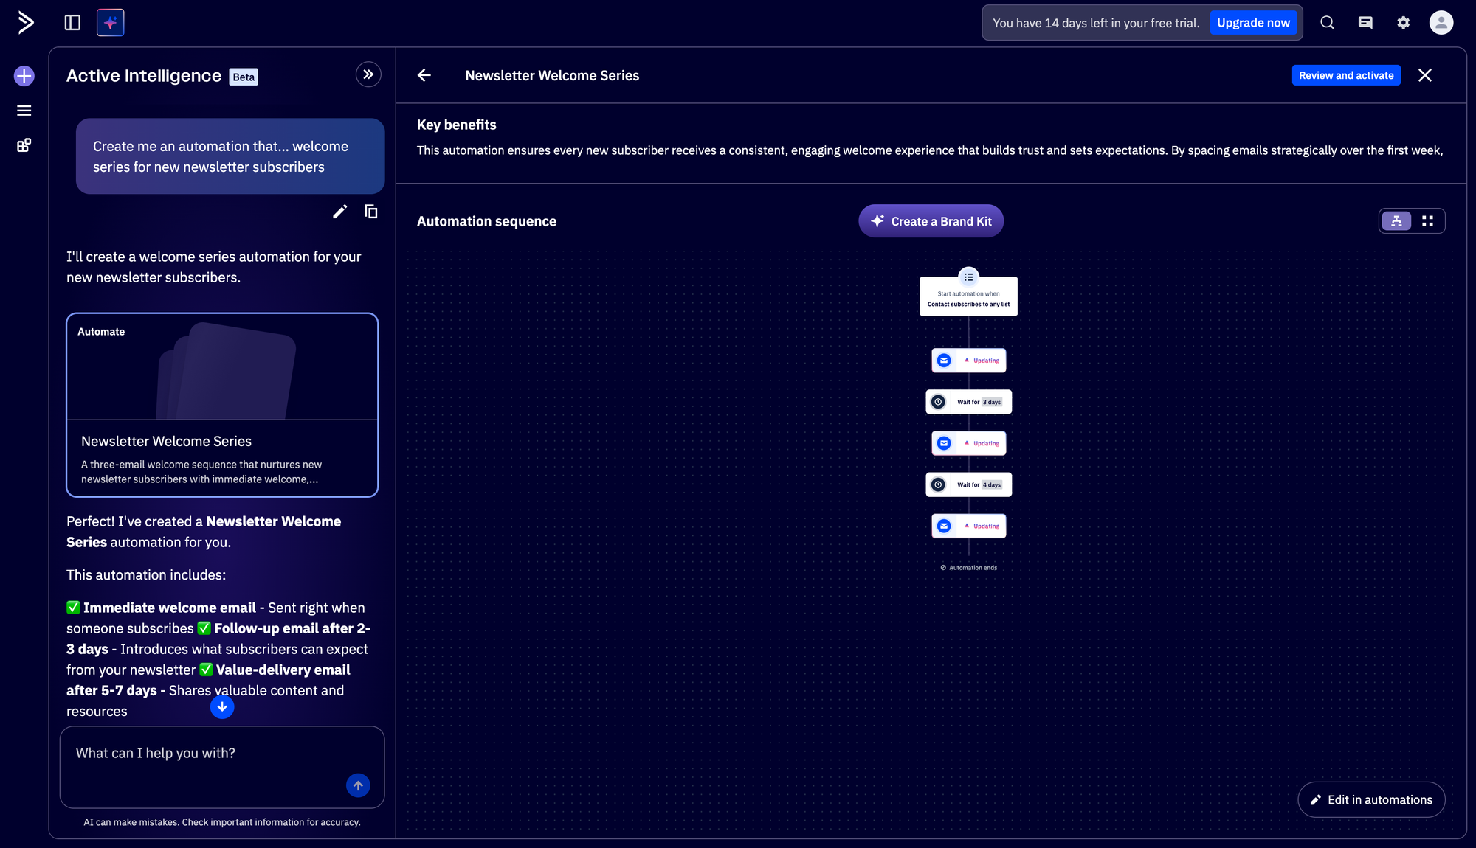Screen dimensions: 1476x848
Task: Click the search magnifier icon
Action: [x=1327, y=23]
